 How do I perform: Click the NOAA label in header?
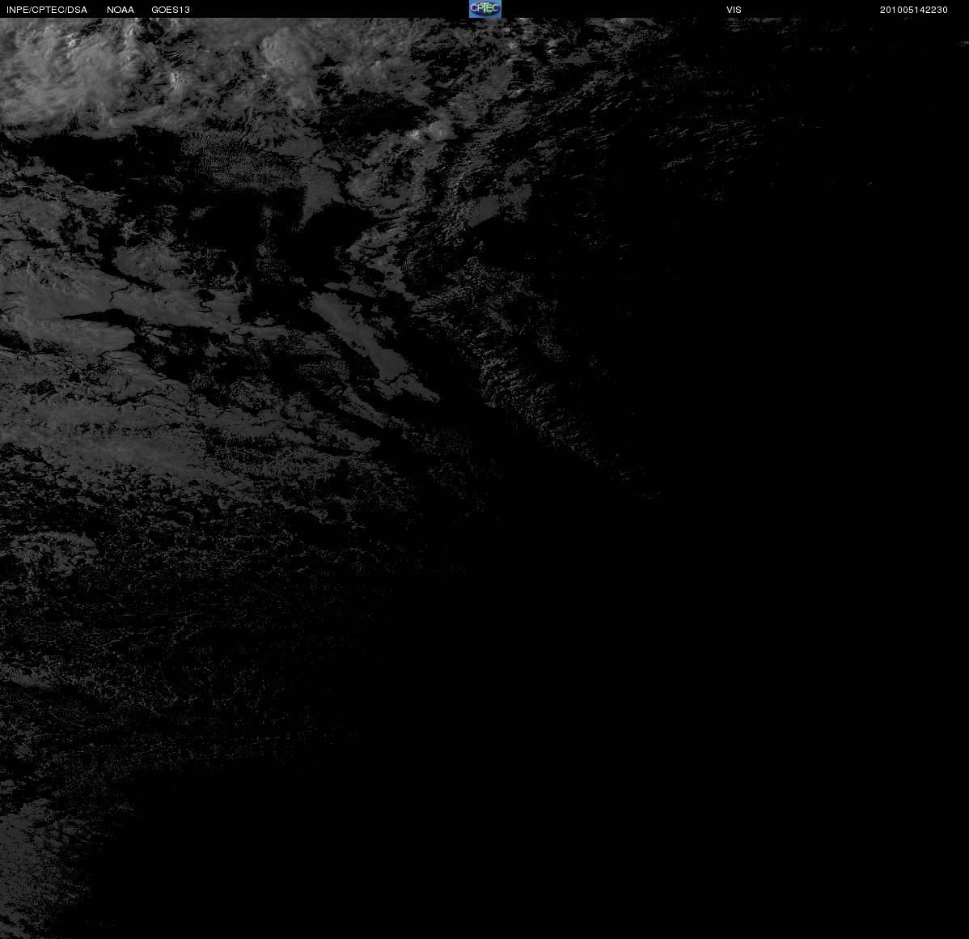(x=121, y=10)
